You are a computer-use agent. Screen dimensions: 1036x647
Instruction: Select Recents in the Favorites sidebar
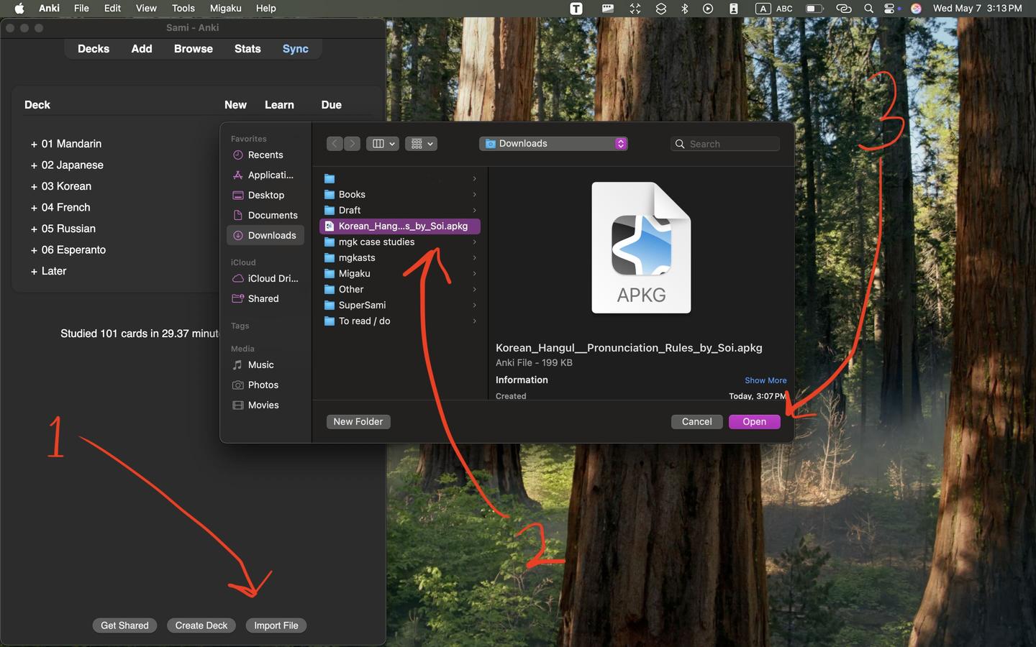[x=265, y=155]
